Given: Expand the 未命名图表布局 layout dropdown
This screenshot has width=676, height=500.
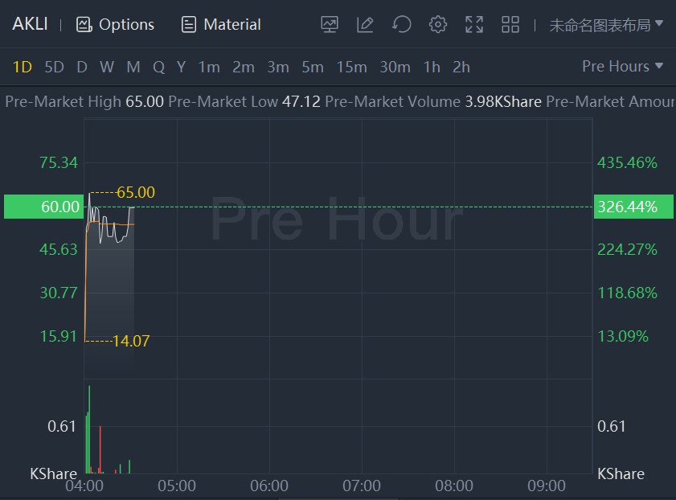Looking at the screenshot, I should 606,24.
